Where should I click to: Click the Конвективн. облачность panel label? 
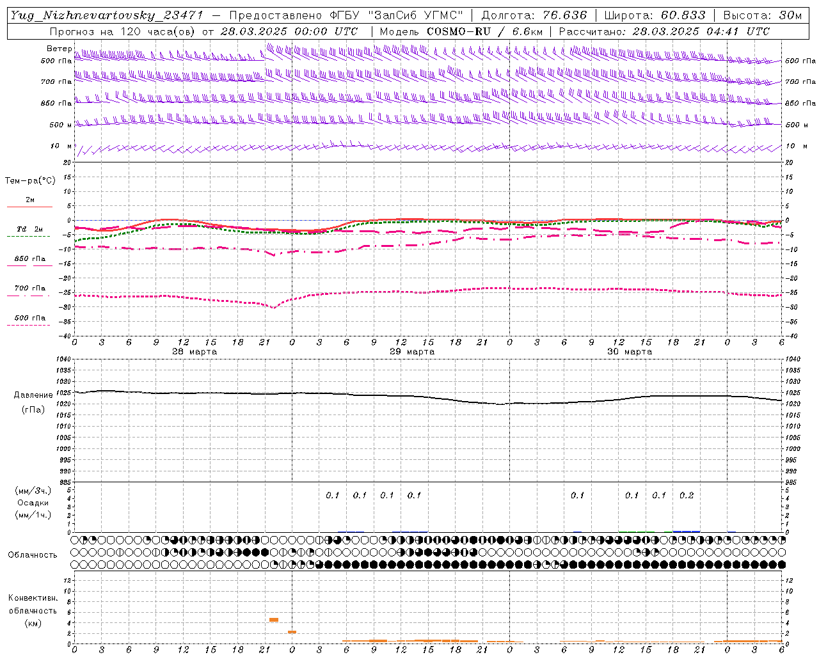33,604
